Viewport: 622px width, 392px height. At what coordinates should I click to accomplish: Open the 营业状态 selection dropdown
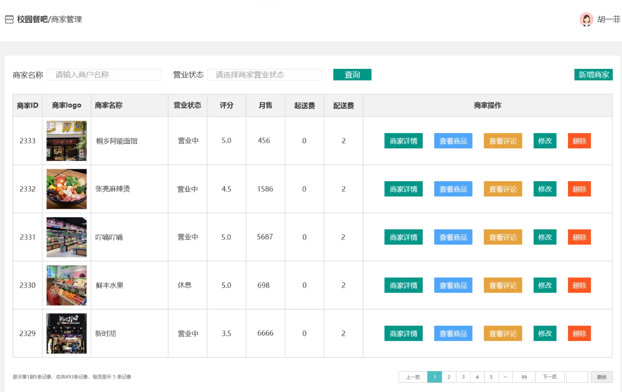265,74
